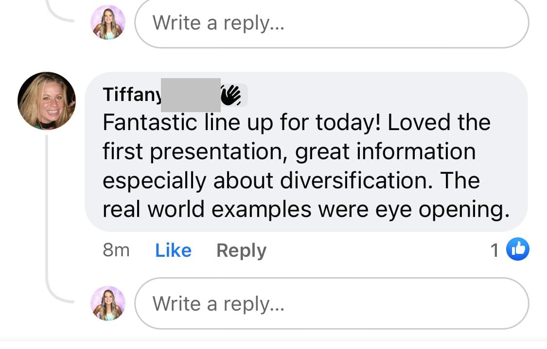The width and height of the screenshot is (547, 349).
Task: Click the placeholder text in the top reply box
Action: point(218,23)
